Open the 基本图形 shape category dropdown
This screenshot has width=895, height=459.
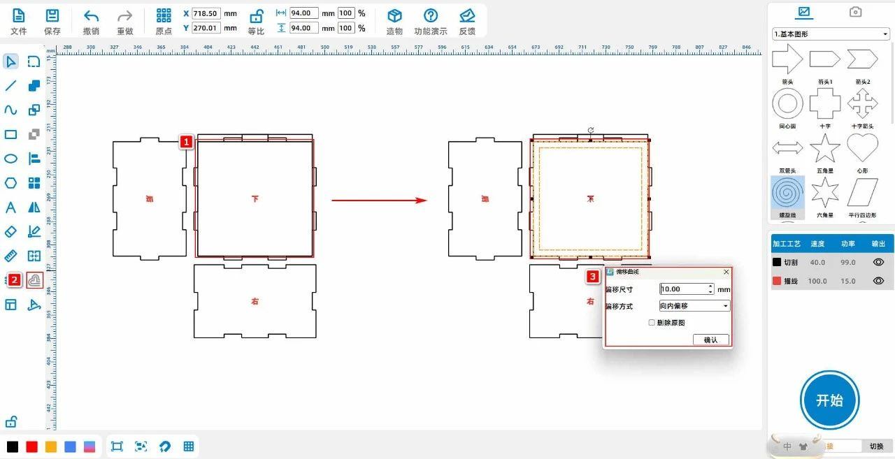coord(831,34)
